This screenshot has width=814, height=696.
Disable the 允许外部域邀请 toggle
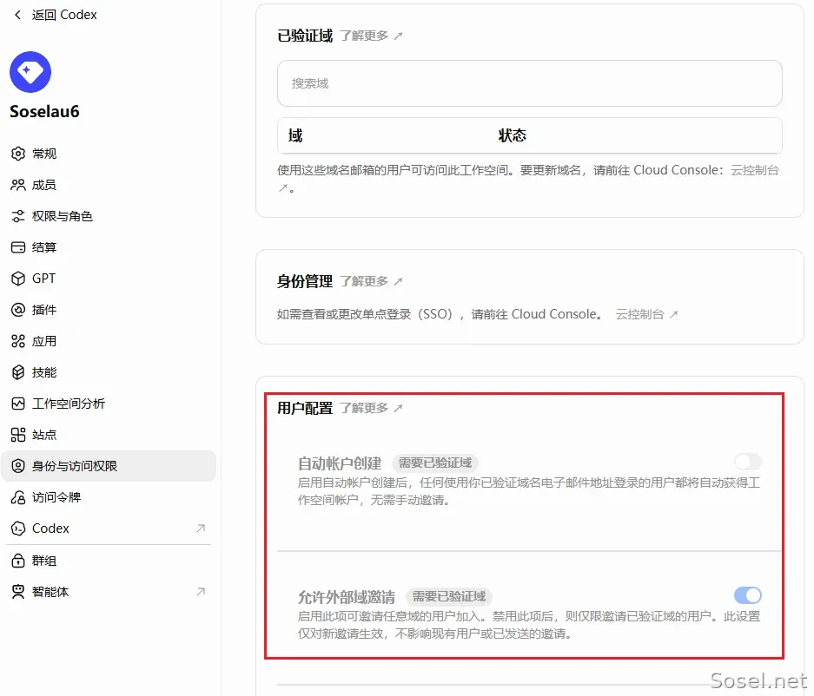(x=748, y=595)
